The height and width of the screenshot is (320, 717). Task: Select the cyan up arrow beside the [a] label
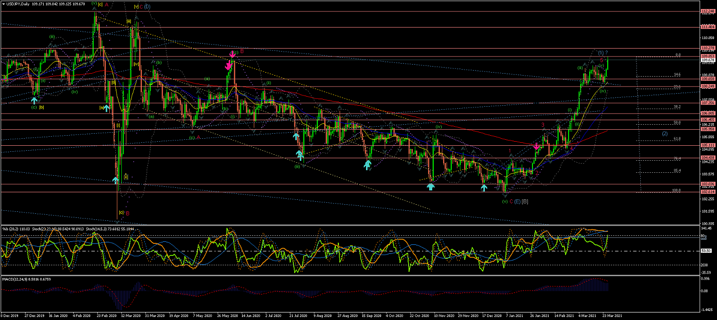pos(107,108)
